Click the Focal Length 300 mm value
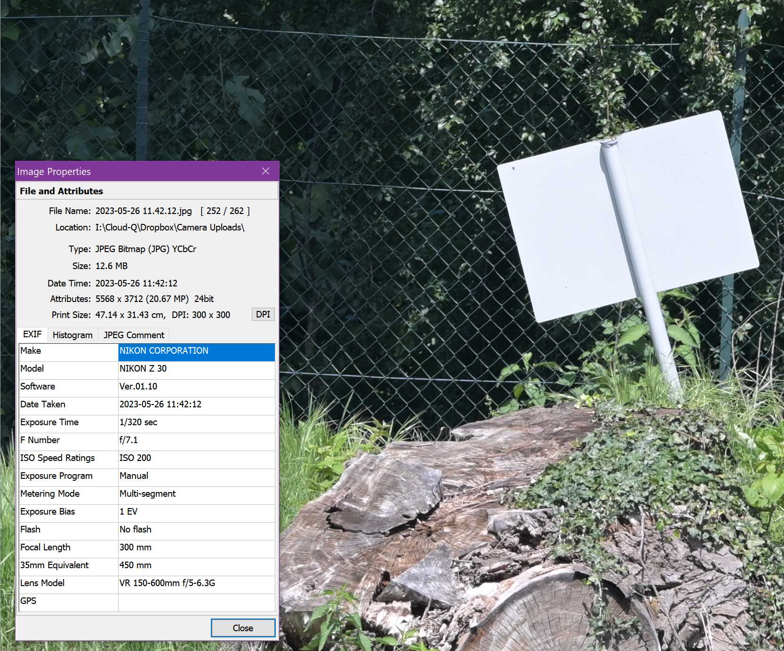The width and height of the screenshot is (784, 651). tap(196, 548)
